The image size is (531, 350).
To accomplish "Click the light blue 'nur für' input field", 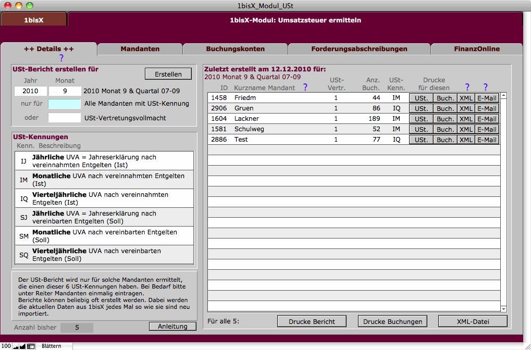I will 65,104.
